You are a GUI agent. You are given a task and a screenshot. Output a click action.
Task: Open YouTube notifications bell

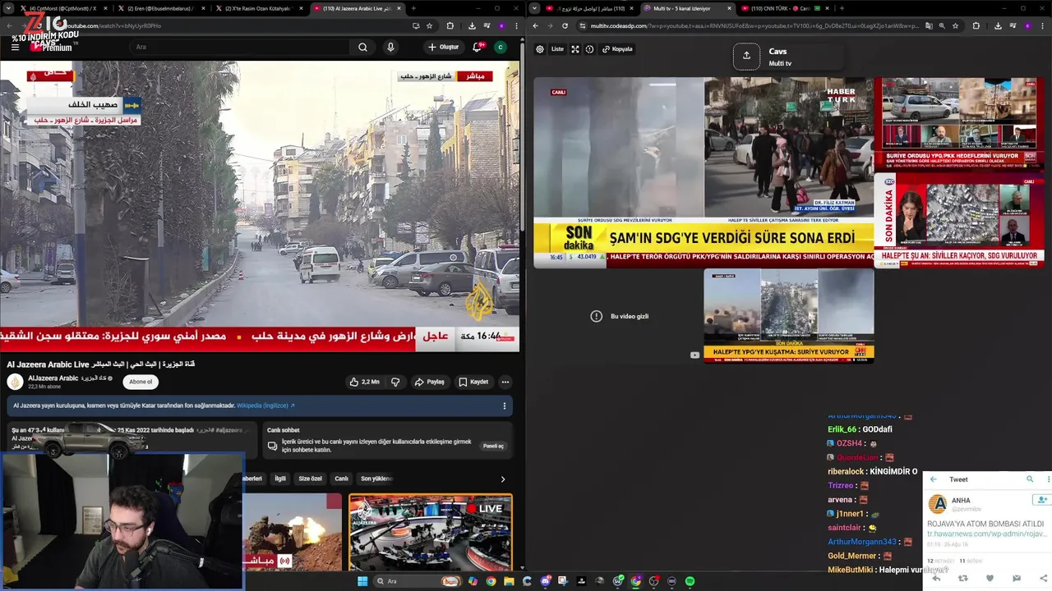click(477, 47)
